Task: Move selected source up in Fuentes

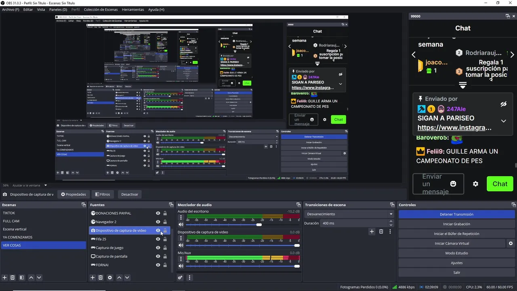Action: pyautogui.click(x=119, y=278)
